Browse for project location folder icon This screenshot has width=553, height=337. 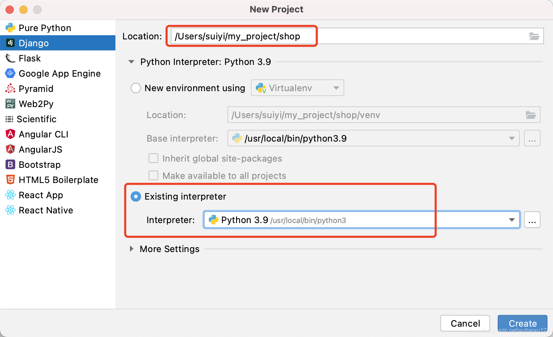point(534,36)
